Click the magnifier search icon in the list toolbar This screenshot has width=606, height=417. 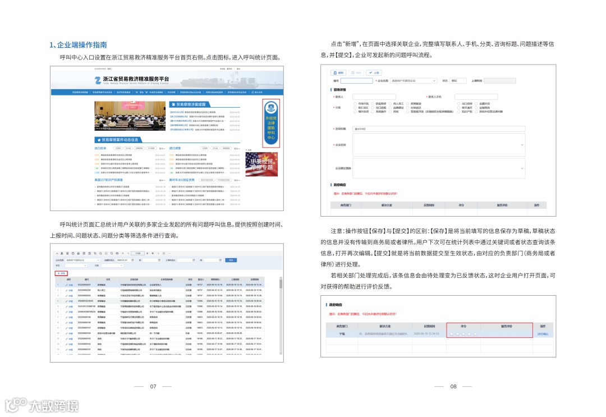pos(100,254)
